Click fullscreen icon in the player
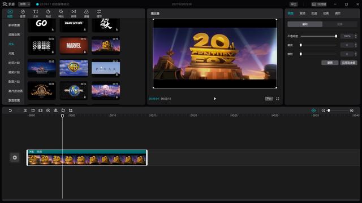Viewport: 362px width, 203px height. 278,99
